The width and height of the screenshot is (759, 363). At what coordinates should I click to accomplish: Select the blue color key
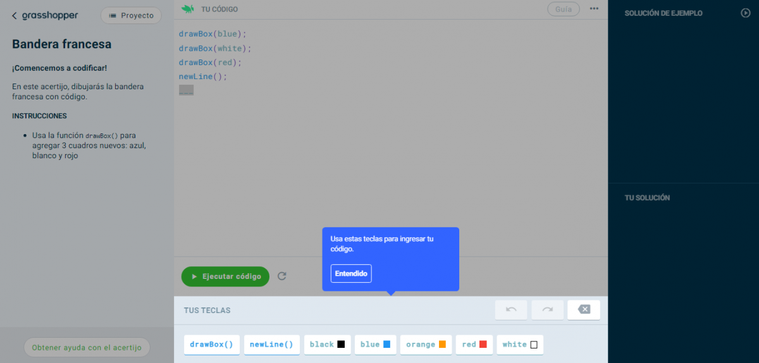pos(375,345)
